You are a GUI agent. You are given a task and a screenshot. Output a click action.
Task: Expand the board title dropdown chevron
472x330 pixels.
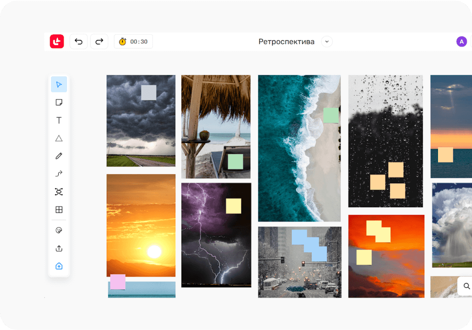click(x=327, y=42)
